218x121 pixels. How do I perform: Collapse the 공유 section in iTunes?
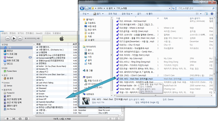pyautogui.click(x=2, y=75)
